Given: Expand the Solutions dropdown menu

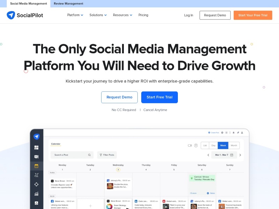Looking at the screenshot, I should tap(98, 15).
